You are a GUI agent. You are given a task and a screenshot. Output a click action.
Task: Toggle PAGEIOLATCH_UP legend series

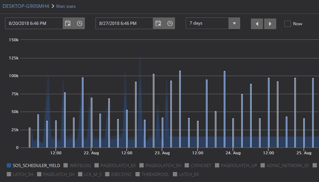[236, 165]
